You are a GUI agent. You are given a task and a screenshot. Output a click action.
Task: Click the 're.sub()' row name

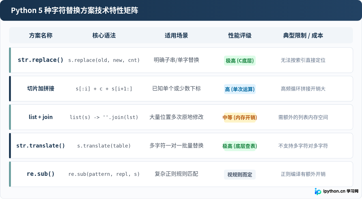(41, 174)
